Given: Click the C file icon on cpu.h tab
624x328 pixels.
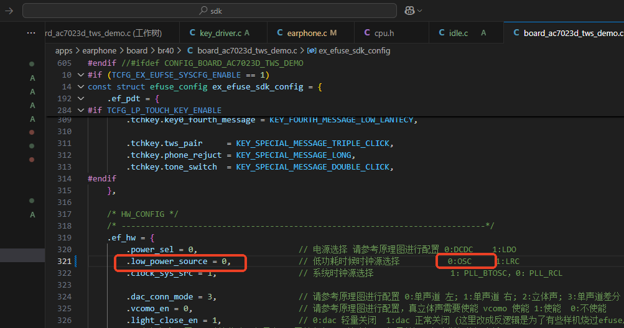Looking at the screenshot, I should point(367,33).
